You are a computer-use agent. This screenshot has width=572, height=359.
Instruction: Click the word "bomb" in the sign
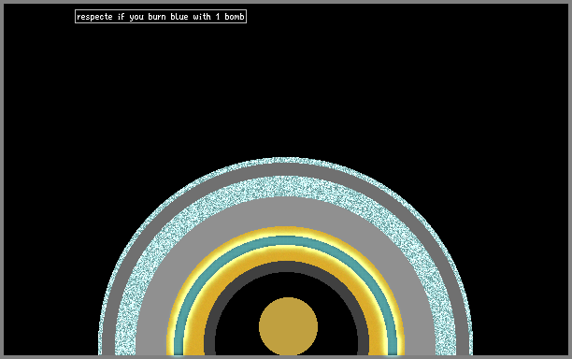pos(235,17)
